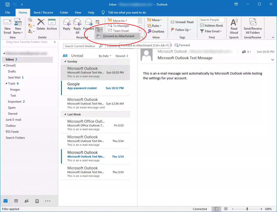This screenshot has height=212, width=277.
Task: Open Send/Receive All Folders
Action: coord(253,26)
